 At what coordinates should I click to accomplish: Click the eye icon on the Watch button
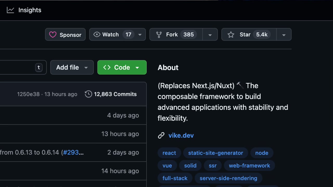pos(97,34)
